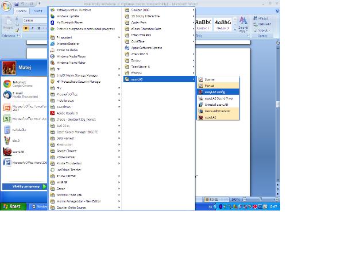Expand the HP program folder
The width and height of the screenshot is (356, 276).
(x=85, y=69)
